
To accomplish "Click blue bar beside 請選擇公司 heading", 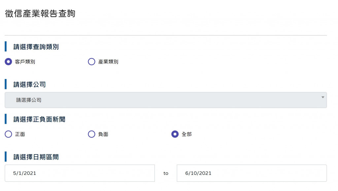I will coord(6,84).
